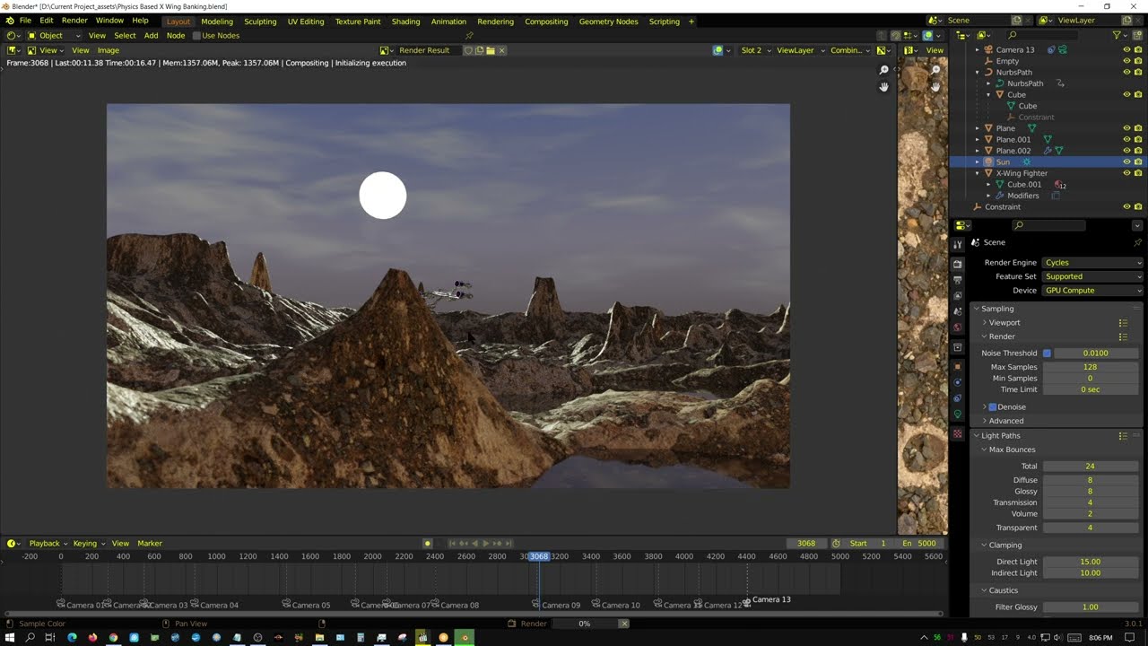Click the Sampling Render presets list icon
The width and height of the screenshot is (1148, 646).
(1123, 336)
